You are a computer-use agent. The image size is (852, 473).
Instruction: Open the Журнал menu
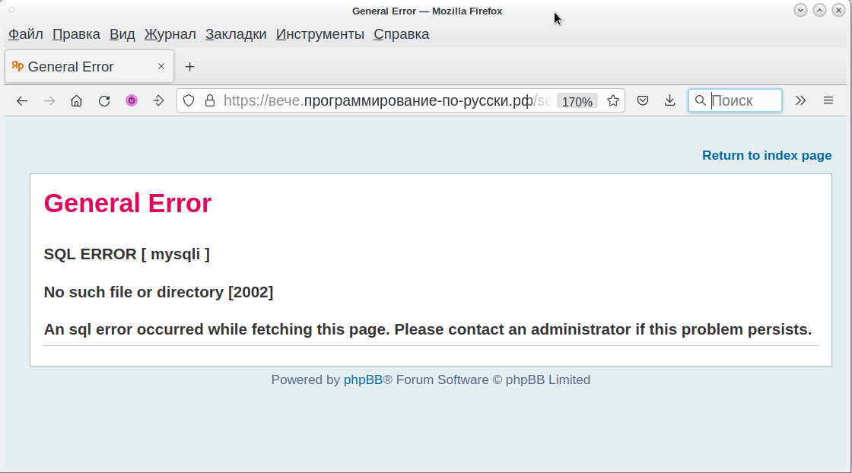pyautogui.click(x=170, y=33)
